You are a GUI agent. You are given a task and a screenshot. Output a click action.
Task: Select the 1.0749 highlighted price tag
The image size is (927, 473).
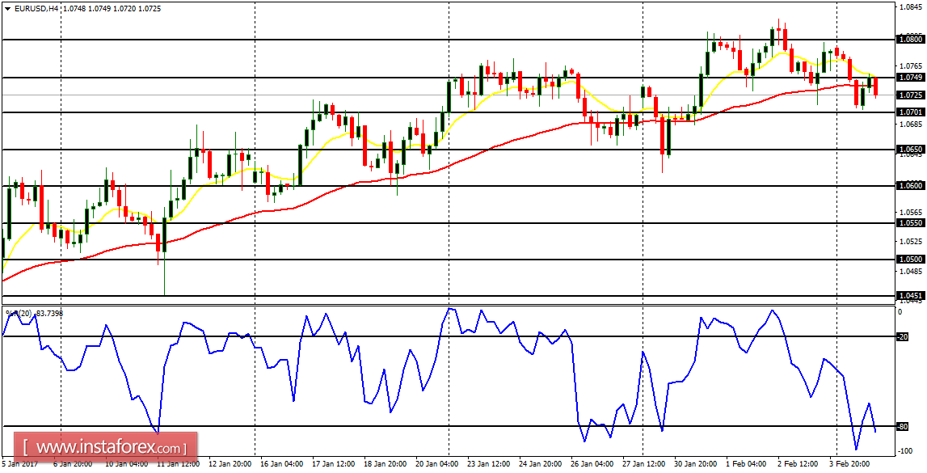(x=912, y=77)
